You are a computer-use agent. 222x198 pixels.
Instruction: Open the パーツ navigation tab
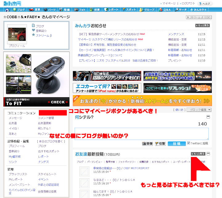point(50,10)
